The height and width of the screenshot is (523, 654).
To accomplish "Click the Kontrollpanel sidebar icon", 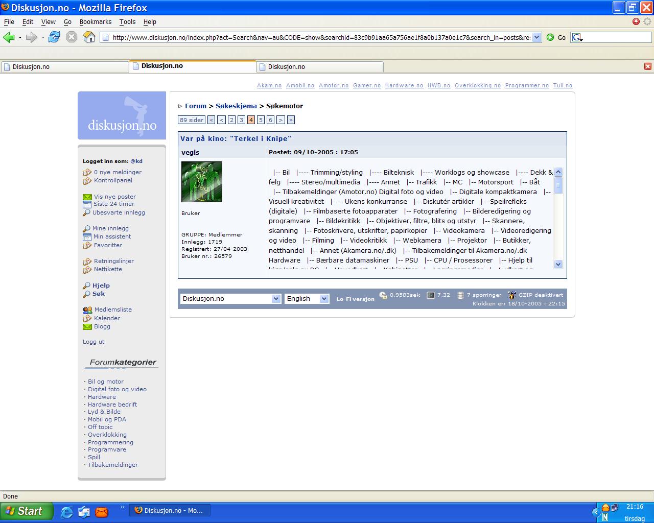I will pyautogui.click(x=87, y=180).
